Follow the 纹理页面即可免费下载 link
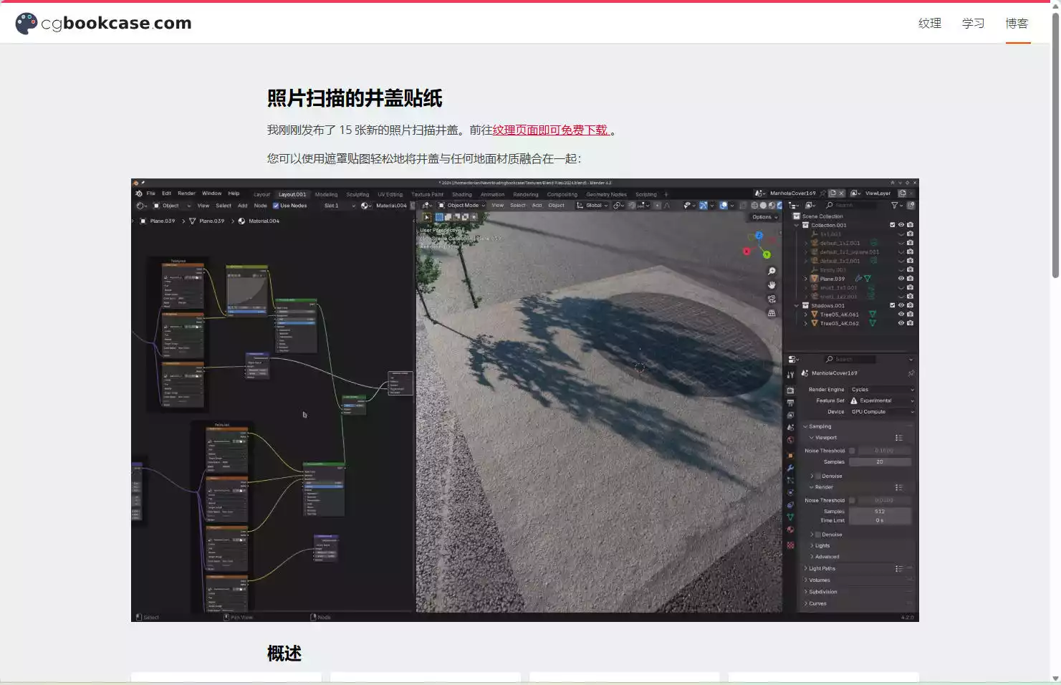The image size is (1061, 685). click(550, 130)
